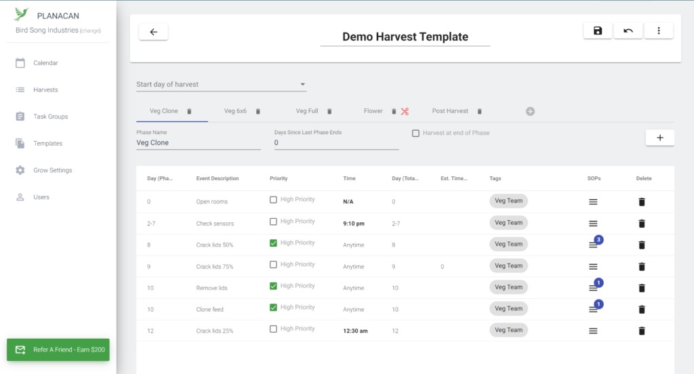Edit the Demo Harvest Template title field
This screenshot has height=374, width=694.
pyautogui.click(x=405, y=37)
